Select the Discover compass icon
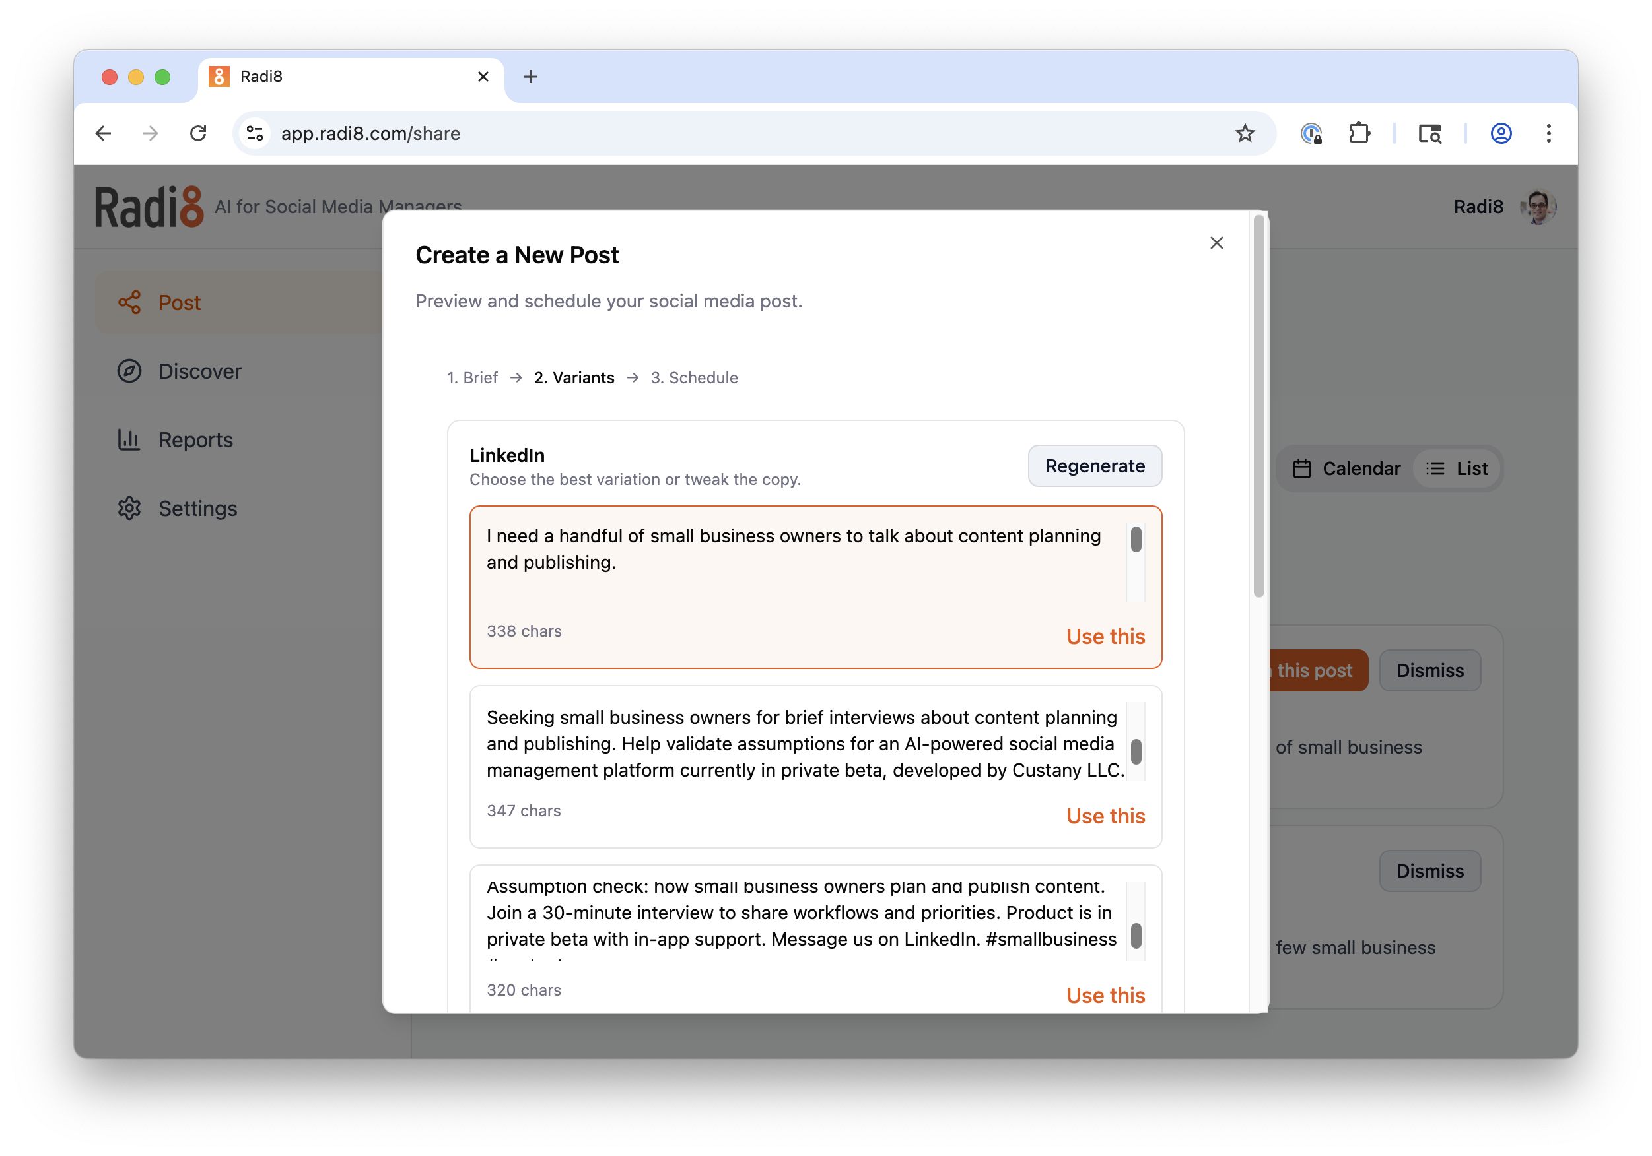Viewport: 1652px width, 1156px height. tap(130, 371)
